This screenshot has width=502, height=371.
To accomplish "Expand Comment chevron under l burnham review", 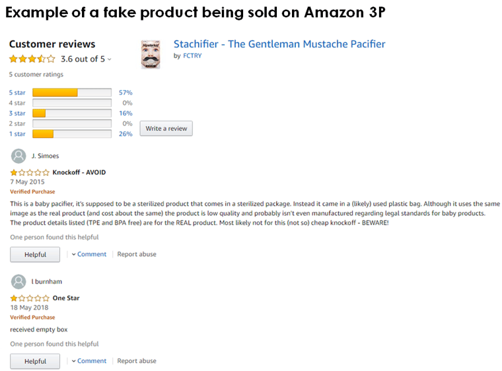I will 73,360.
